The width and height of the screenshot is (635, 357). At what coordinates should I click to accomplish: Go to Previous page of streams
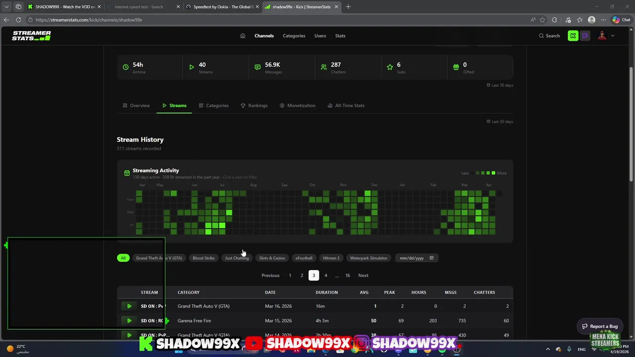pos(270,275)
